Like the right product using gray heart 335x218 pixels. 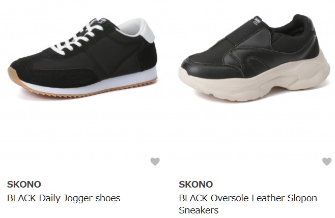tap(327, 161)
